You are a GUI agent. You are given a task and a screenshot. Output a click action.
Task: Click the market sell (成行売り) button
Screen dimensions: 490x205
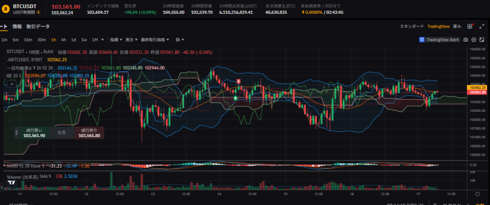click(x=89, y=133)
